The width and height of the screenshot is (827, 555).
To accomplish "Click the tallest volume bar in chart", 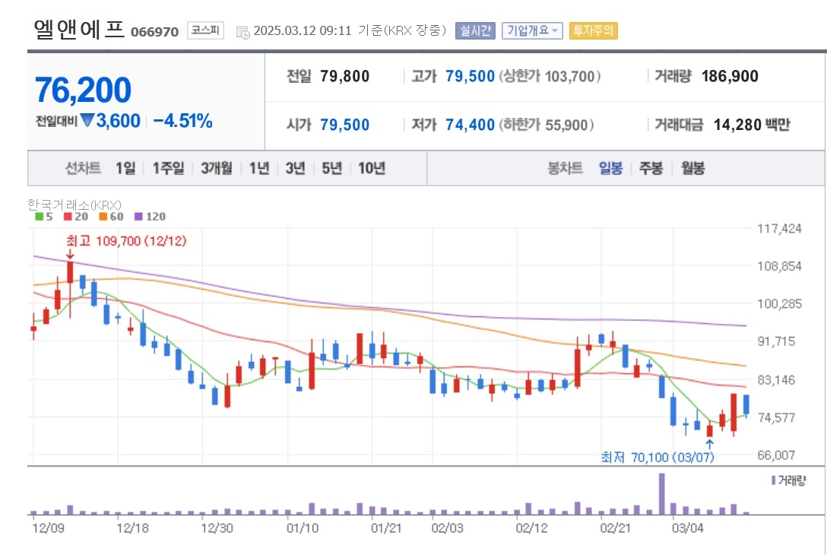I will [662, 494].
